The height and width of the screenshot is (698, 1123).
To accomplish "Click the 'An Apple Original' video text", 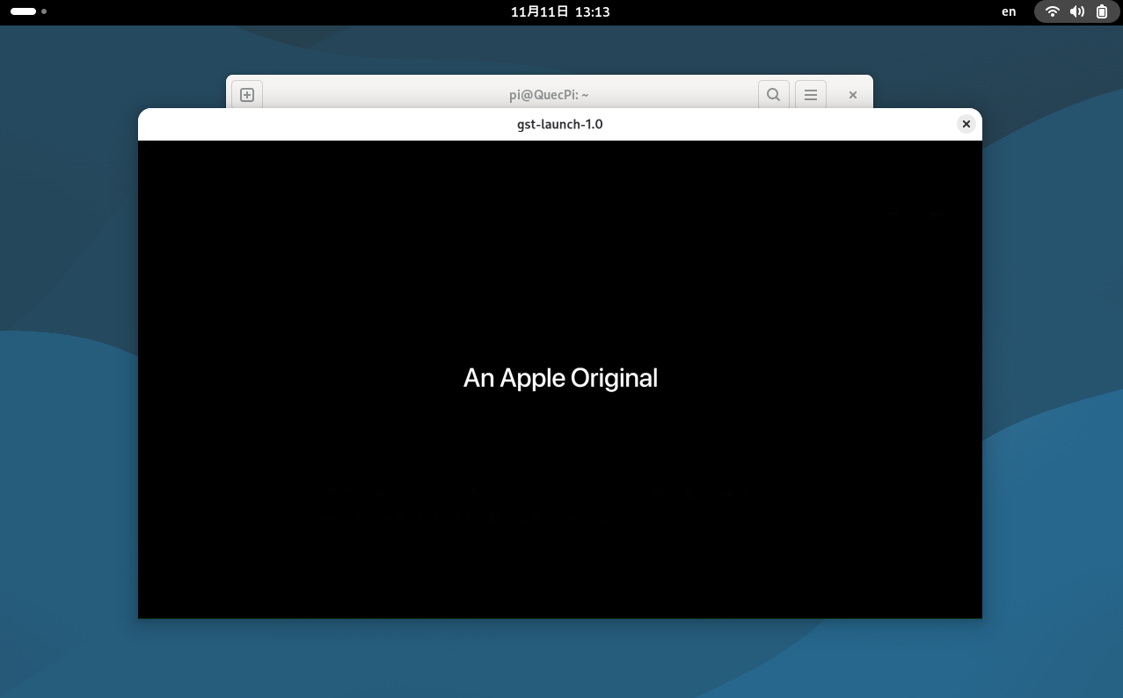I will coord(560,378).
